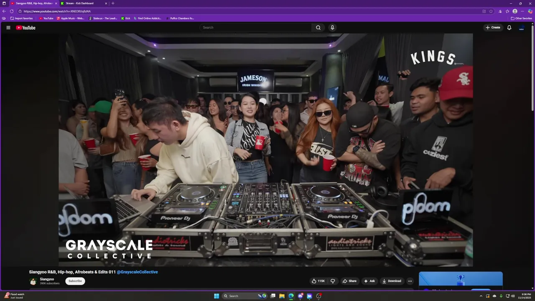This screenshot has height=301, width=535.
Task: Open the YouTube account avatar menu
Action: click(x=522, y=28)
